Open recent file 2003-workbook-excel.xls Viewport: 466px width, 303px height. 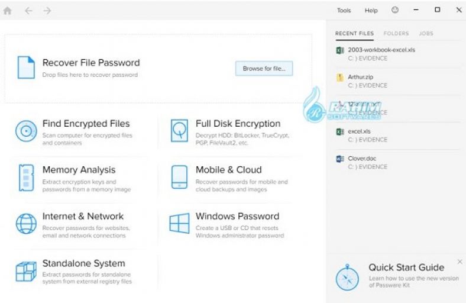381,50
